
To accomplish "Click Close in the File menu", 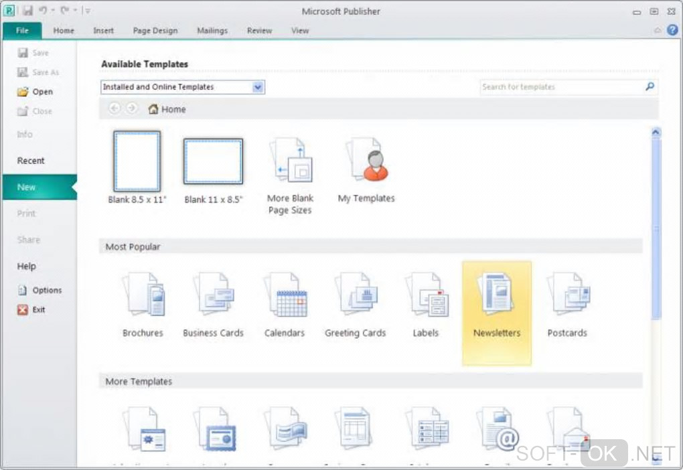I will (x=34, y=111).
